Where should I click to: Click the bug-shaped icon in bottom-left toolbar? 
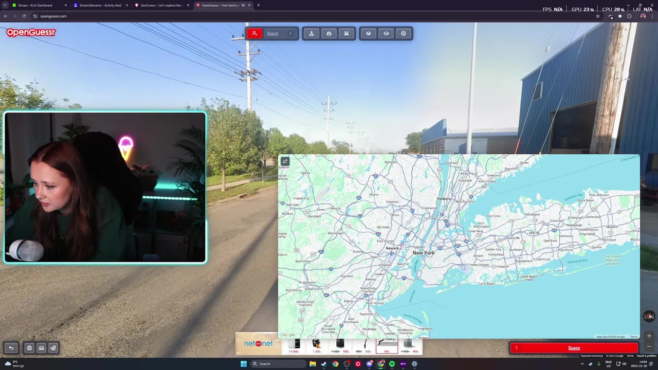29,348
